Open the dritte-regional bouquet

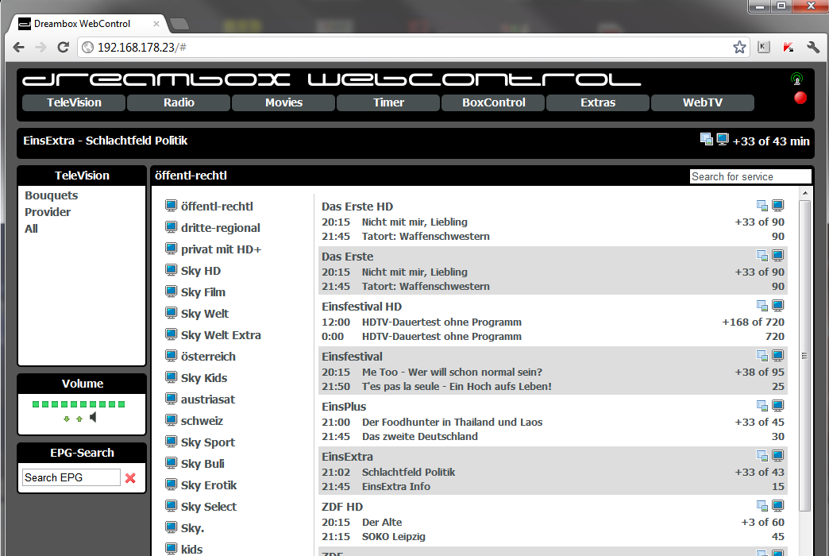point(220,228)
